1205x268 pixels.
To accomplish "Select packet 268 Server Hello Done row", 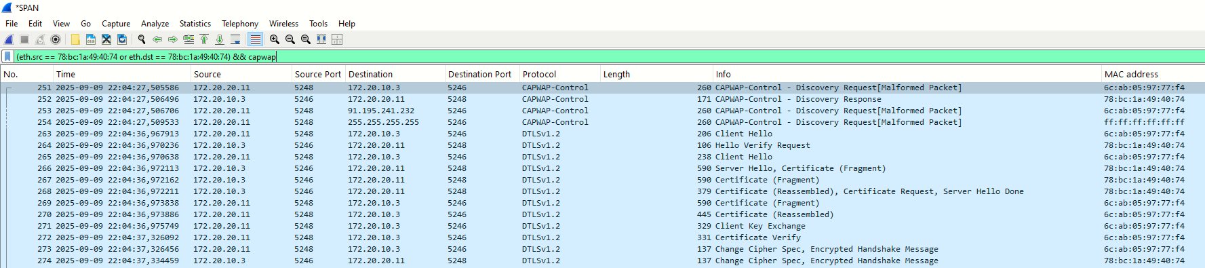I will tap(602, 191).
